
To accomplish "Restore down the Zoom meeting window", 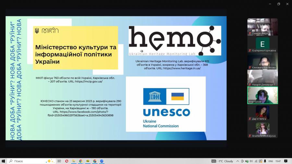I will (x=279, y=4).
